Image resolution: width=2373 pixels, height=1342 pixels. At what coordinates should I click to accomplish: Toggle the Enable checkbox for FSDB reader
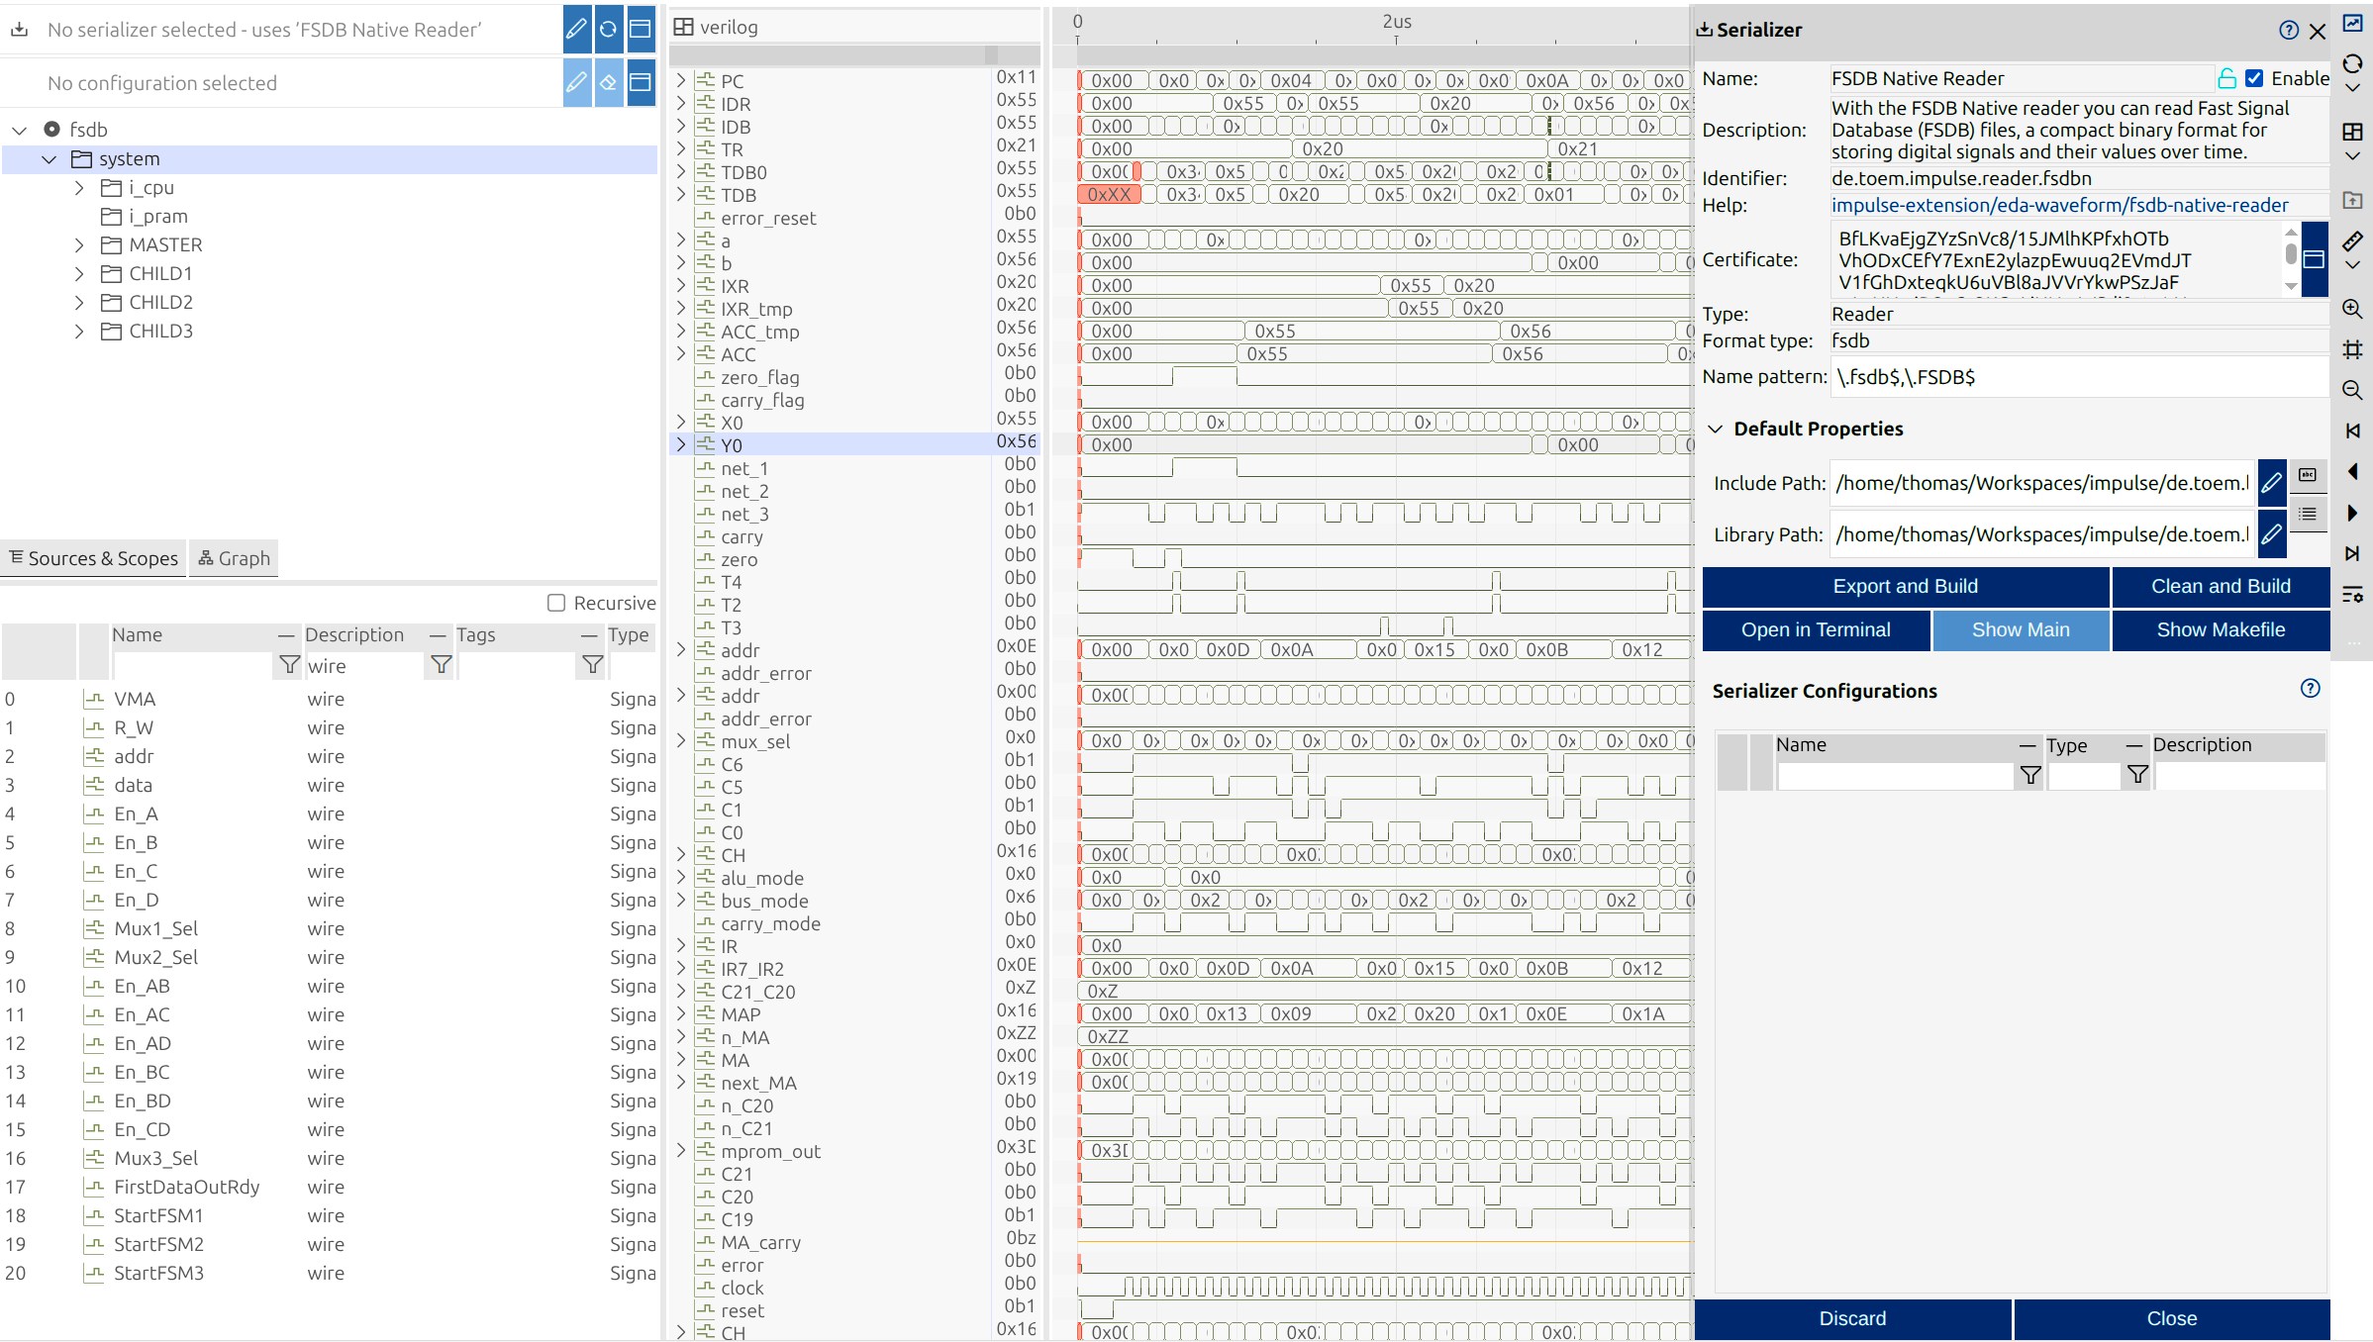(2254, 78)
